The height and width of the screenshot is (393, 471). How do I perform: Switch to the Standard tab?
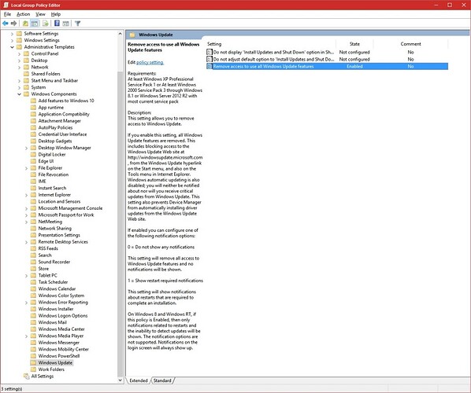162,380
